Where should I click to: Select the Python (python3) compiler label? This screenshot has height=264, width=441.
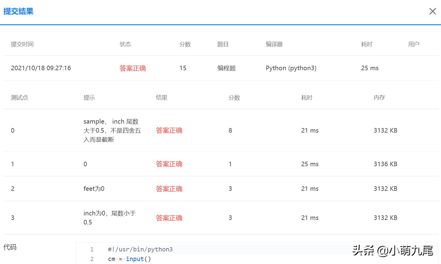point(291,68)
